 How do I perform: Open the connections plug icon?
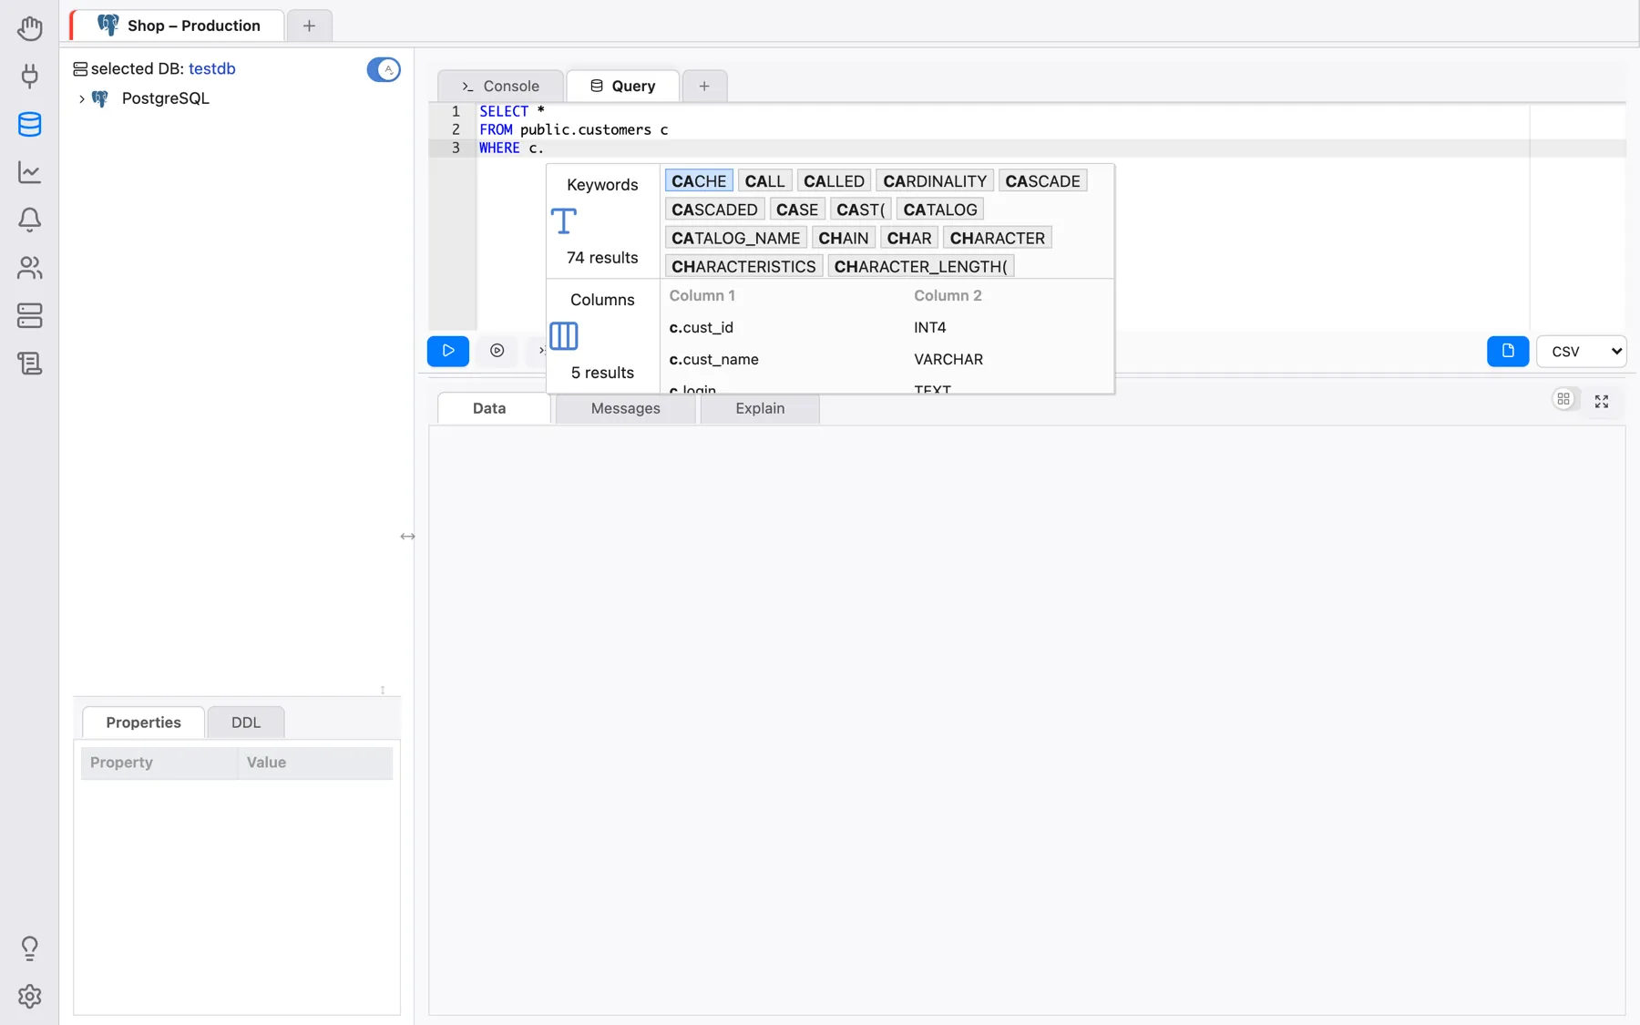click(29, 76)
